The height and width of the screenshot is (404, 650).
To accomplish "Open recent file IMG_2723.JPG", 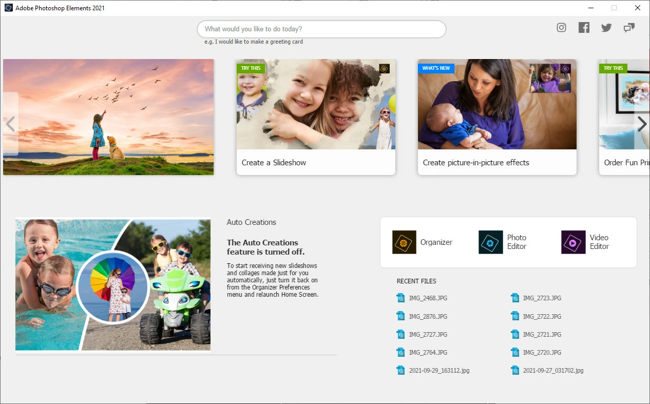I will pos(542,298).
